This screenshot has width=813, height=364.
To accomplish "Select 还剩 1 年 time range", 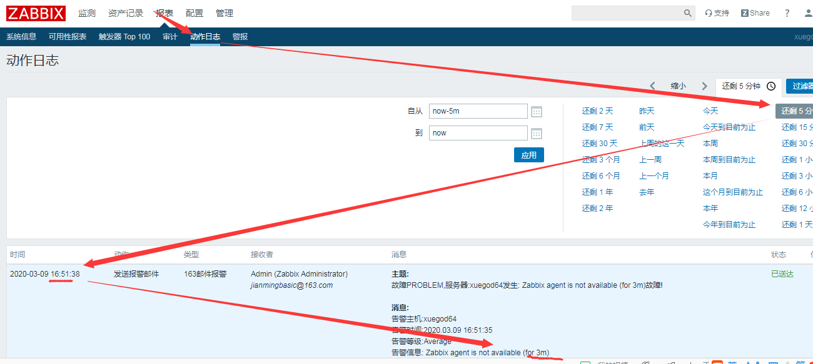I will pos(597,192).
